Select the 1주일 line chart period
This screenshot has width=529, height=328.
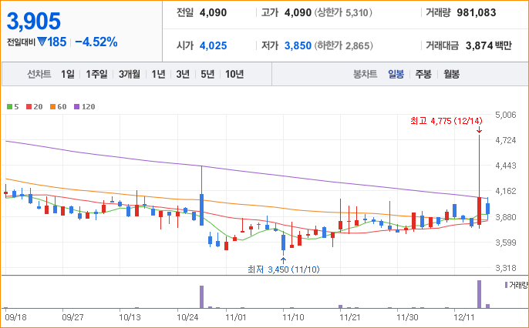click(x=96, y=74)
